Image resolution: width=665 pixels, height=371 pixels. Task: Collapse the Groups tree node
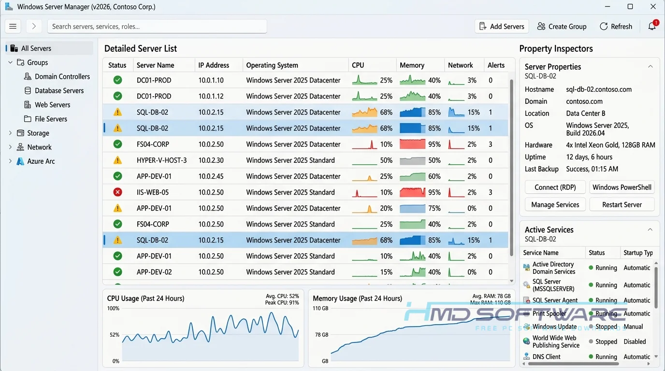10,62
